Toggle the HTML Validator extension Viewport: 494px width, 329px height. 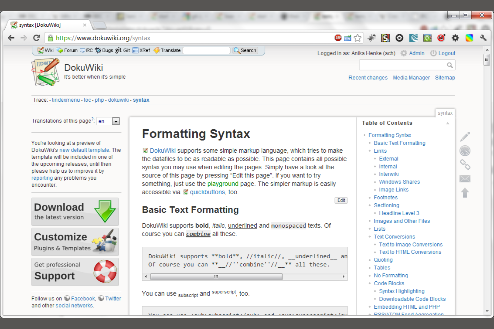[x=347, y=38]
